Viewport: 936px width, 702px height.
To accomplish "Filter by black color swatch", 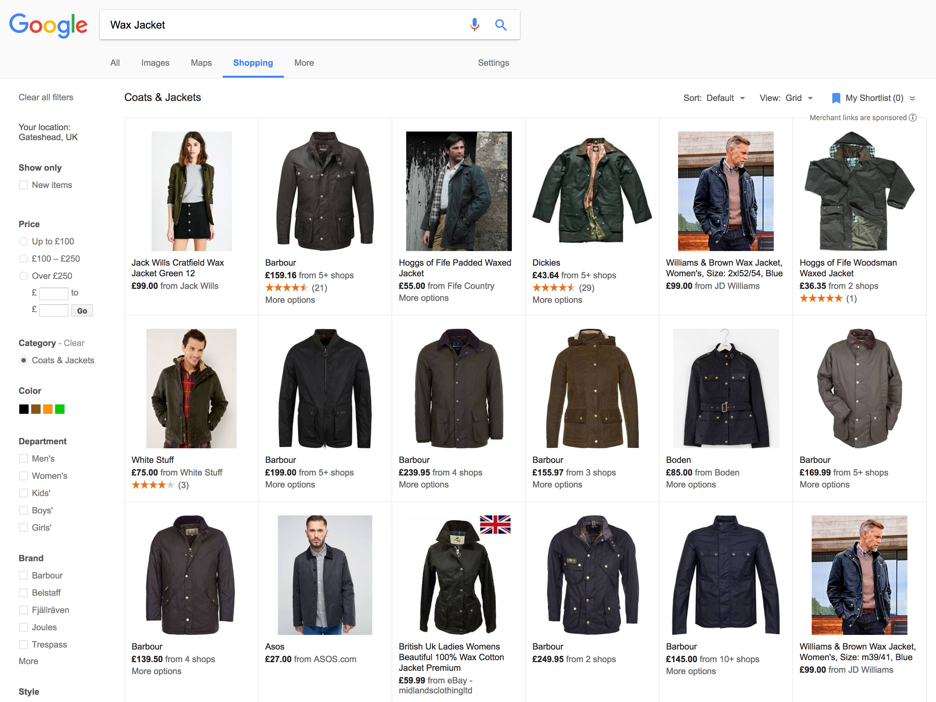I will point(24,409).
